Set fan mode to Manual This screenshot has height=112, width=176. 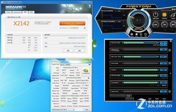tap(164, 85)
